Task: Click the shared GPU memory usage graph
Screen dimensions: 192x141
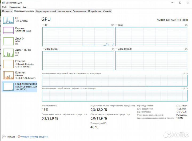Action: (115, 96)
